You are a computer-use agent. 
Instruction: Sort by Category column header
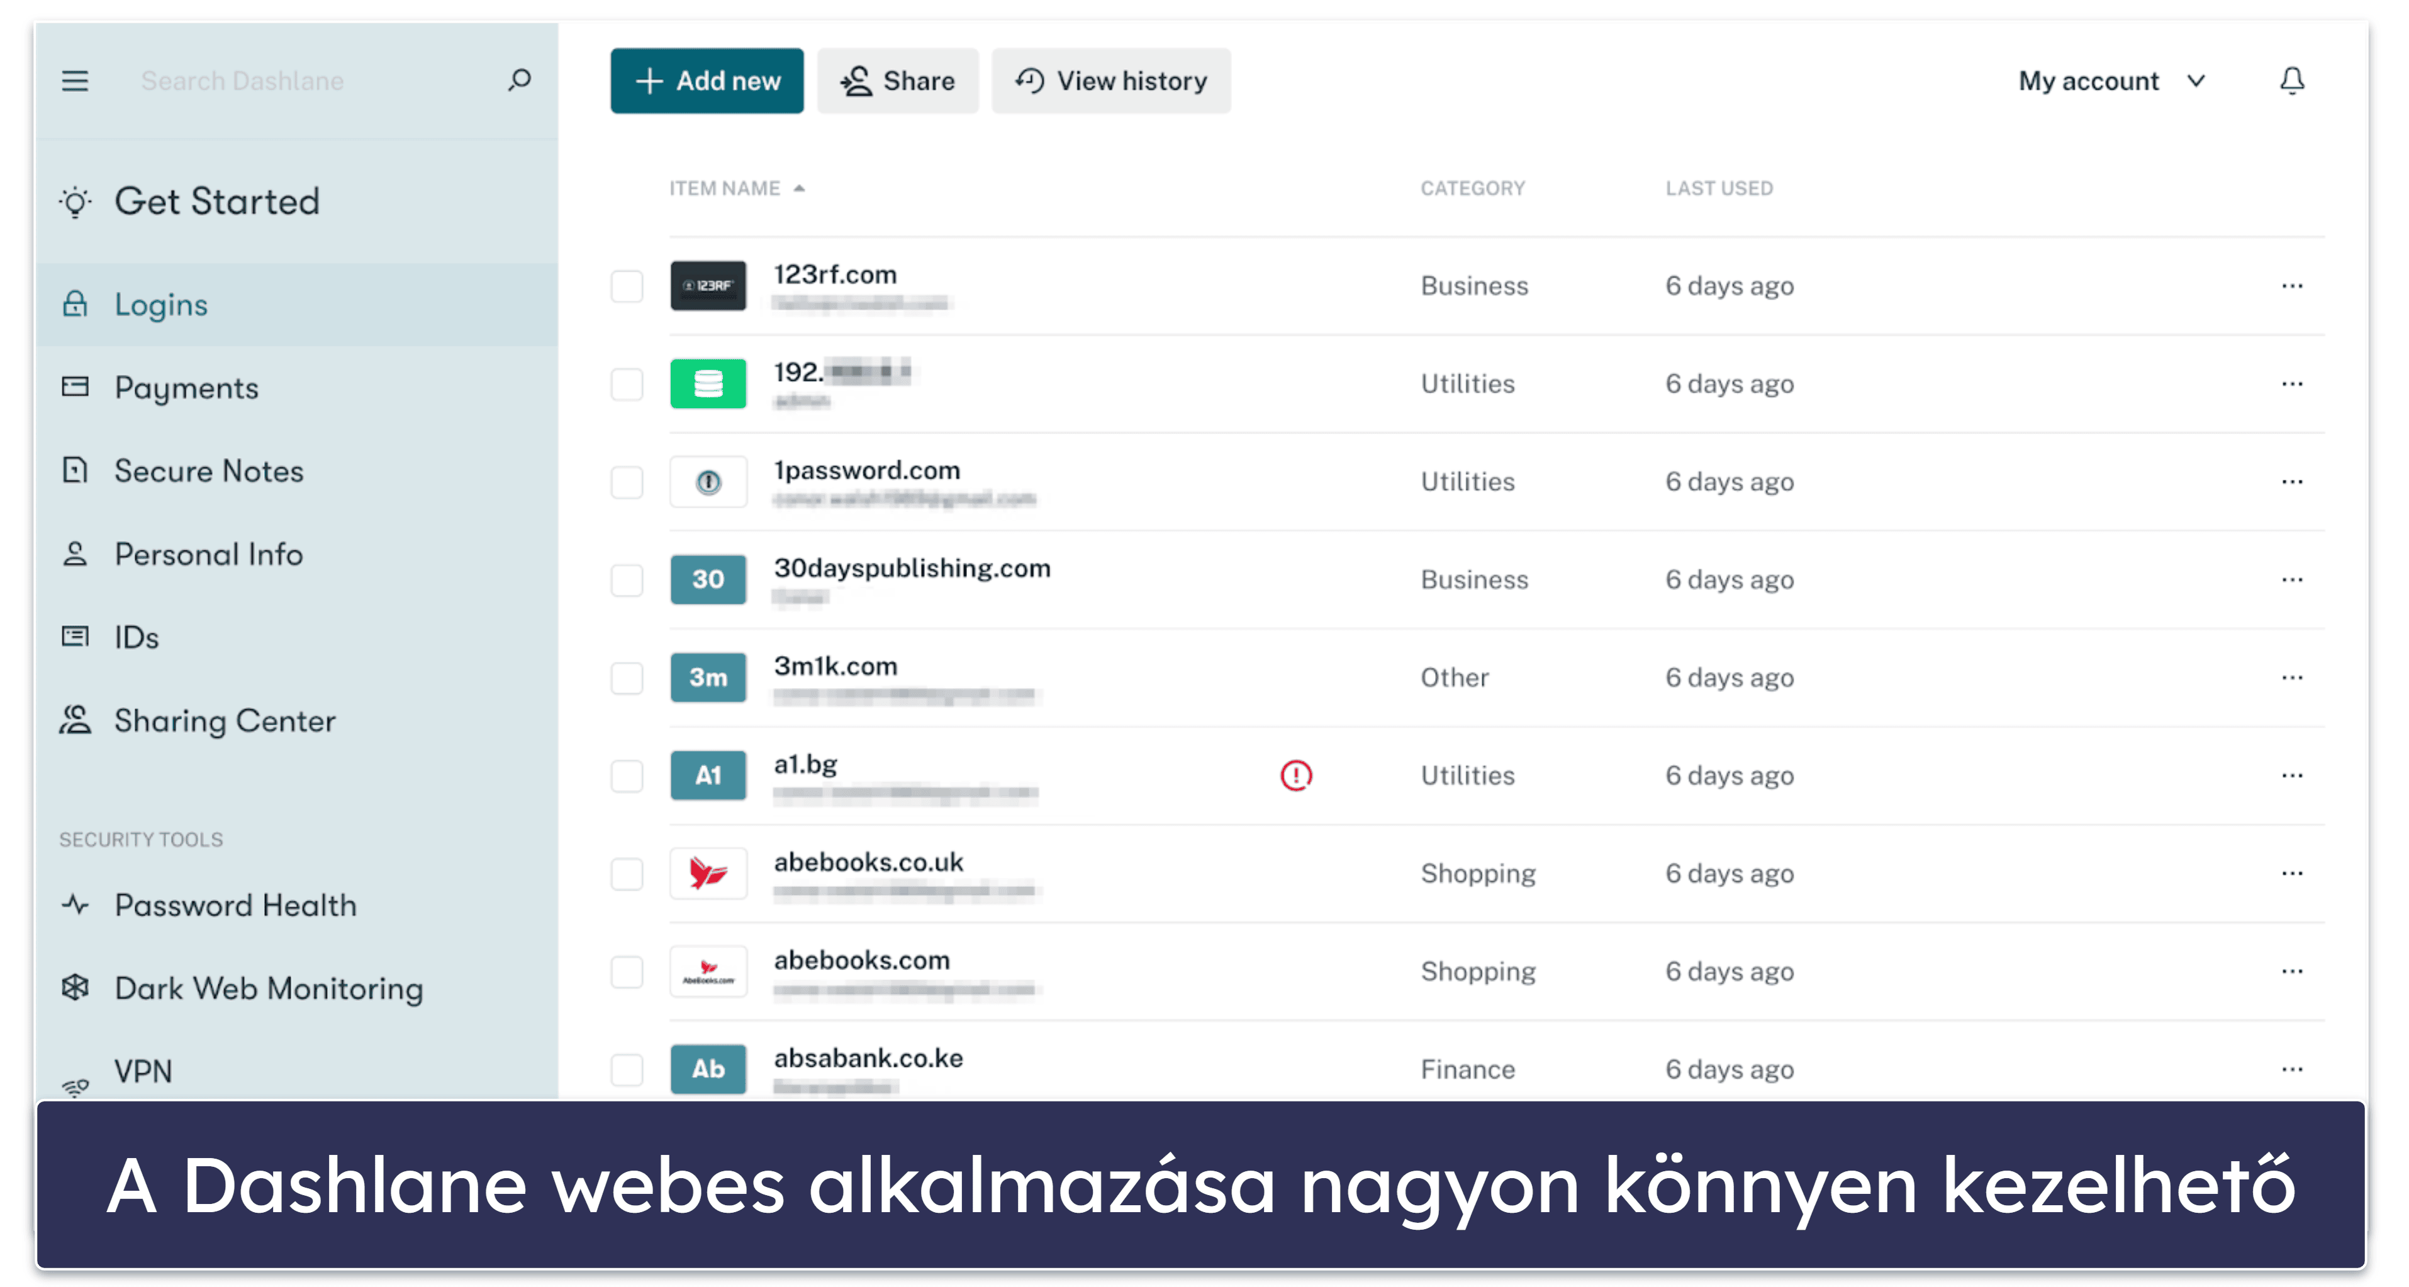[1472, 188]
